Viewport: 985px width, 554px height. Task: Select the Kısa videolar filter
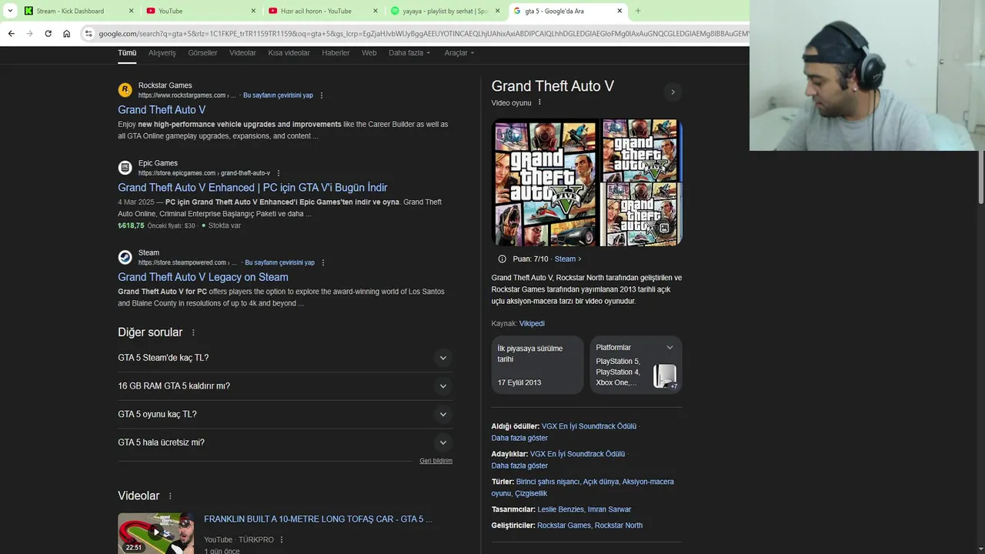(x=289, y=53)
